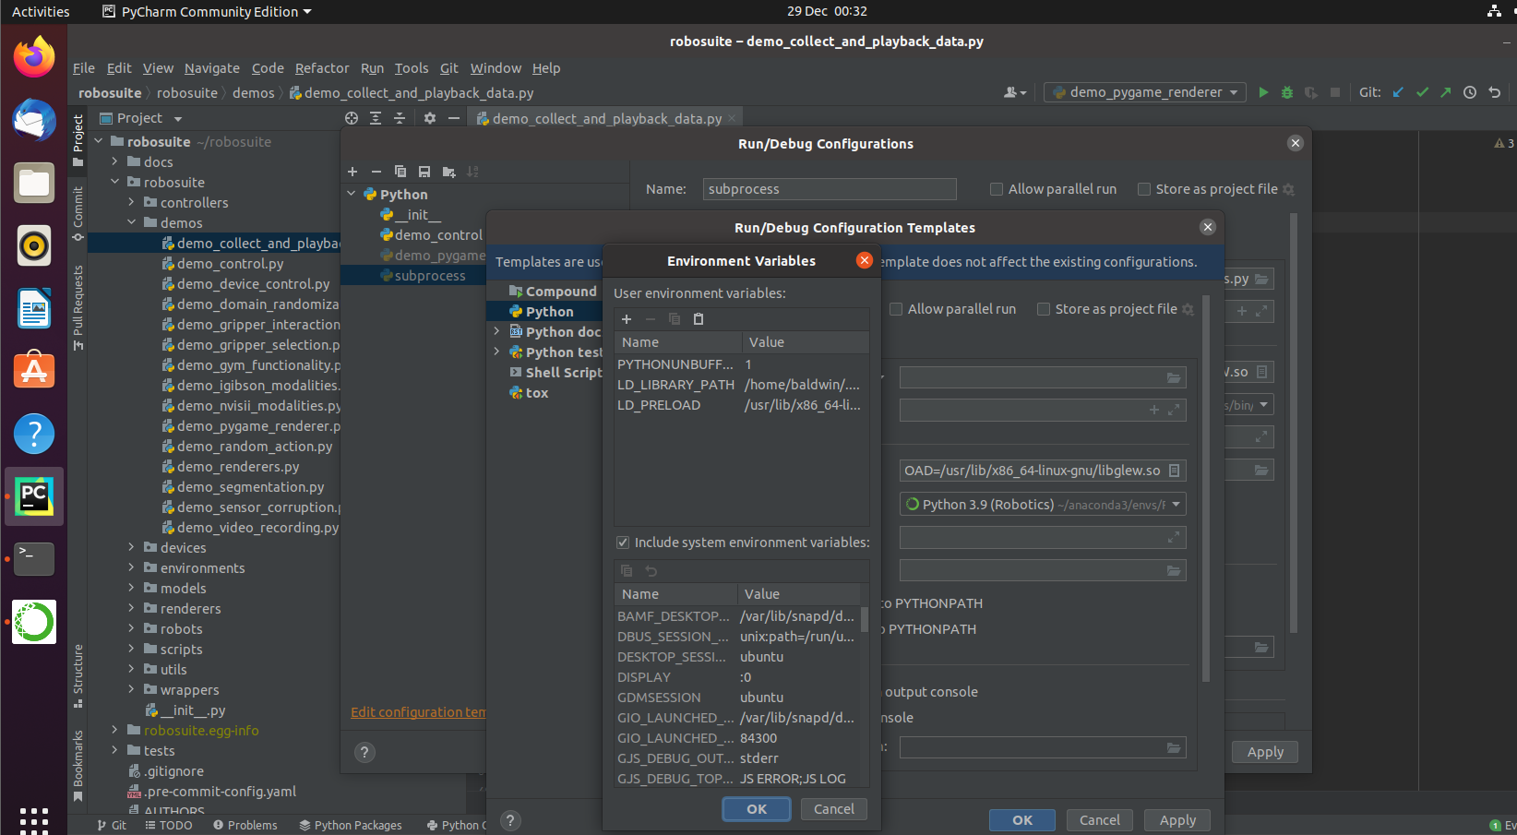Start debugging with the bug icon
The image size is (1517, 835).
1286,92
